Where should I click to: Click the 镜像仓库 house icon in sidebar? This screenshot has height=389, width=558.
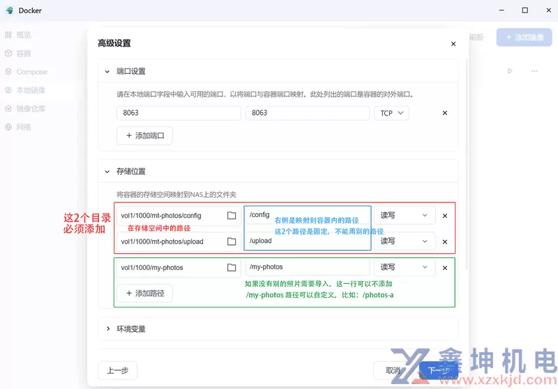coord(8,109)
